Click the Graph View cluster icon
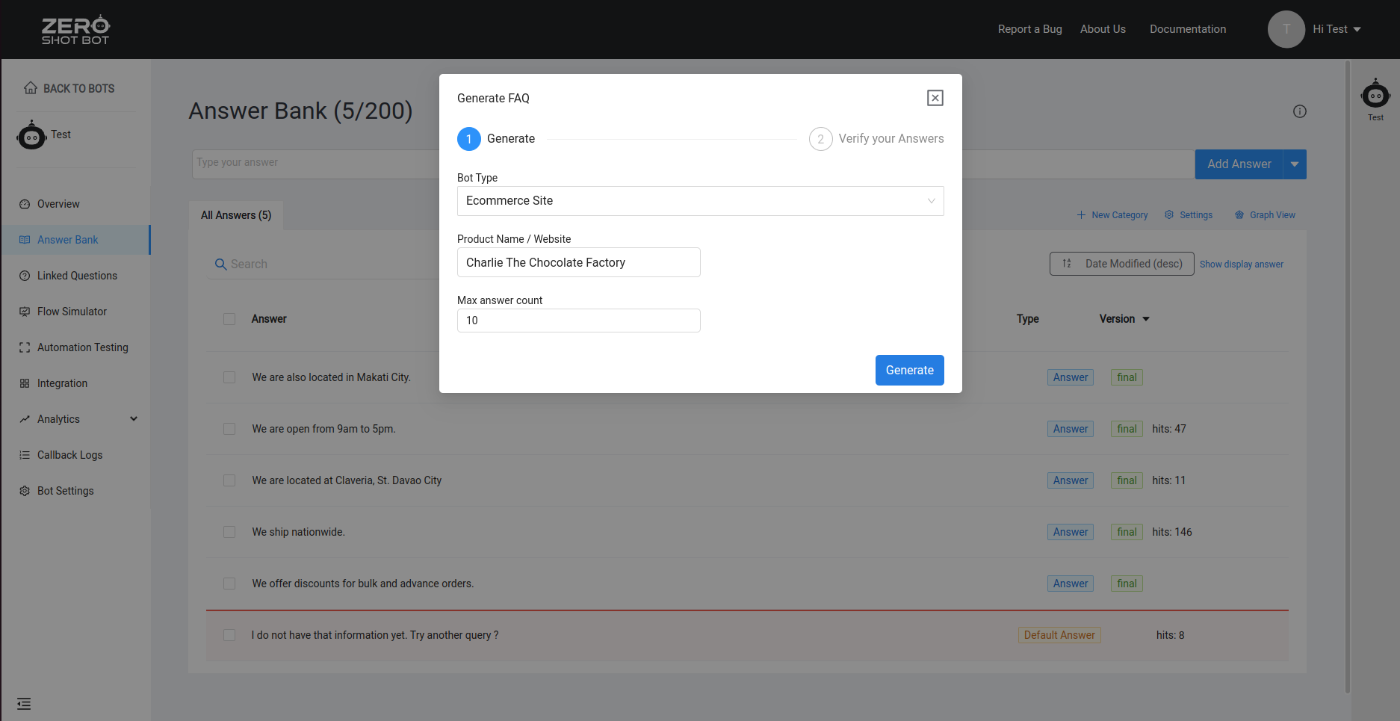This screenshot has width=1400, height=721. point(1239,215)
